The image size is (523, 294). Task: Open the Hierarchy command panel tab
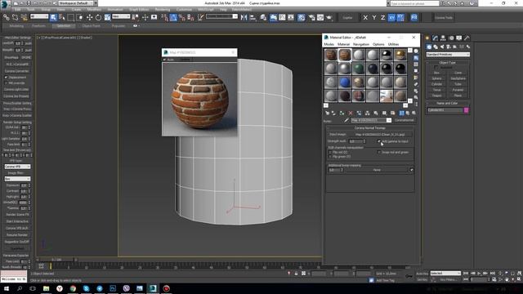point(443,38)
